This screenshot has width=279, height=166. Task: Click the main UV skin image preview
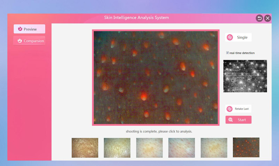point(156,78)
